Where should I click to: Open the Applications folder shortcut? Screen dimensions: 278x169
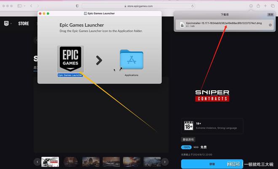click(x=131, y=60)
